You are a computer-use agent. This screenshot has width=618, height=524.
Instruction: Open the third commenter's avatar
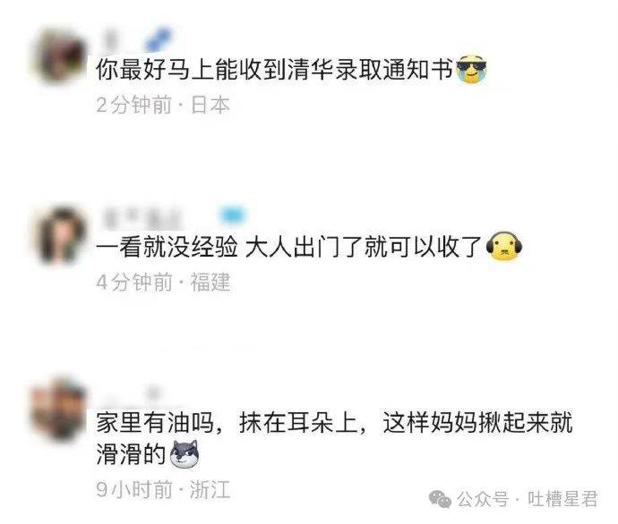(59, 410)
